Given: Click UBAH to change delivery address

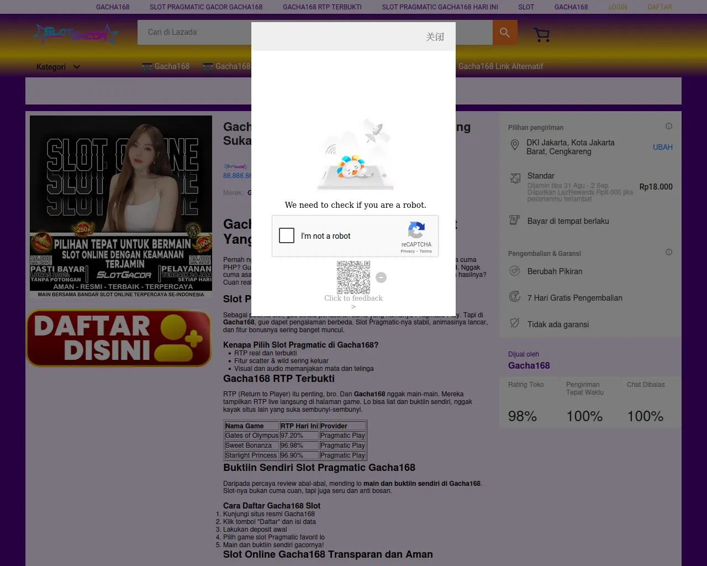Looking at the screenshot, I should coord(662,147).
